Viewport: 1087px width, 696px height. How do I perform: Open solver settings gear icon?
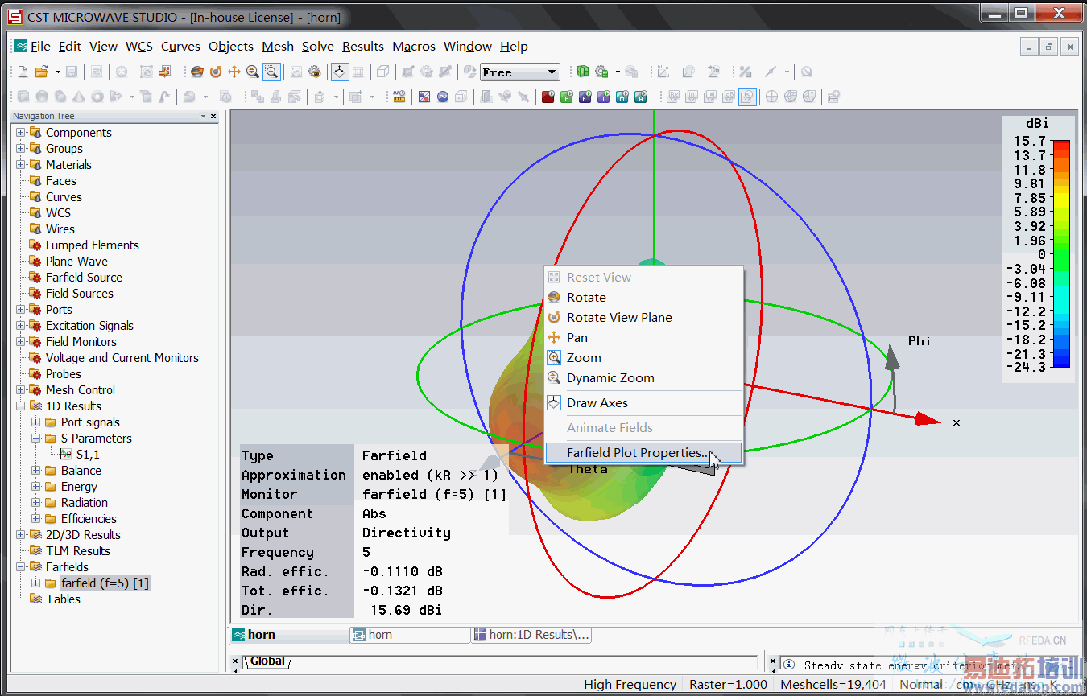tap(601, 72)
